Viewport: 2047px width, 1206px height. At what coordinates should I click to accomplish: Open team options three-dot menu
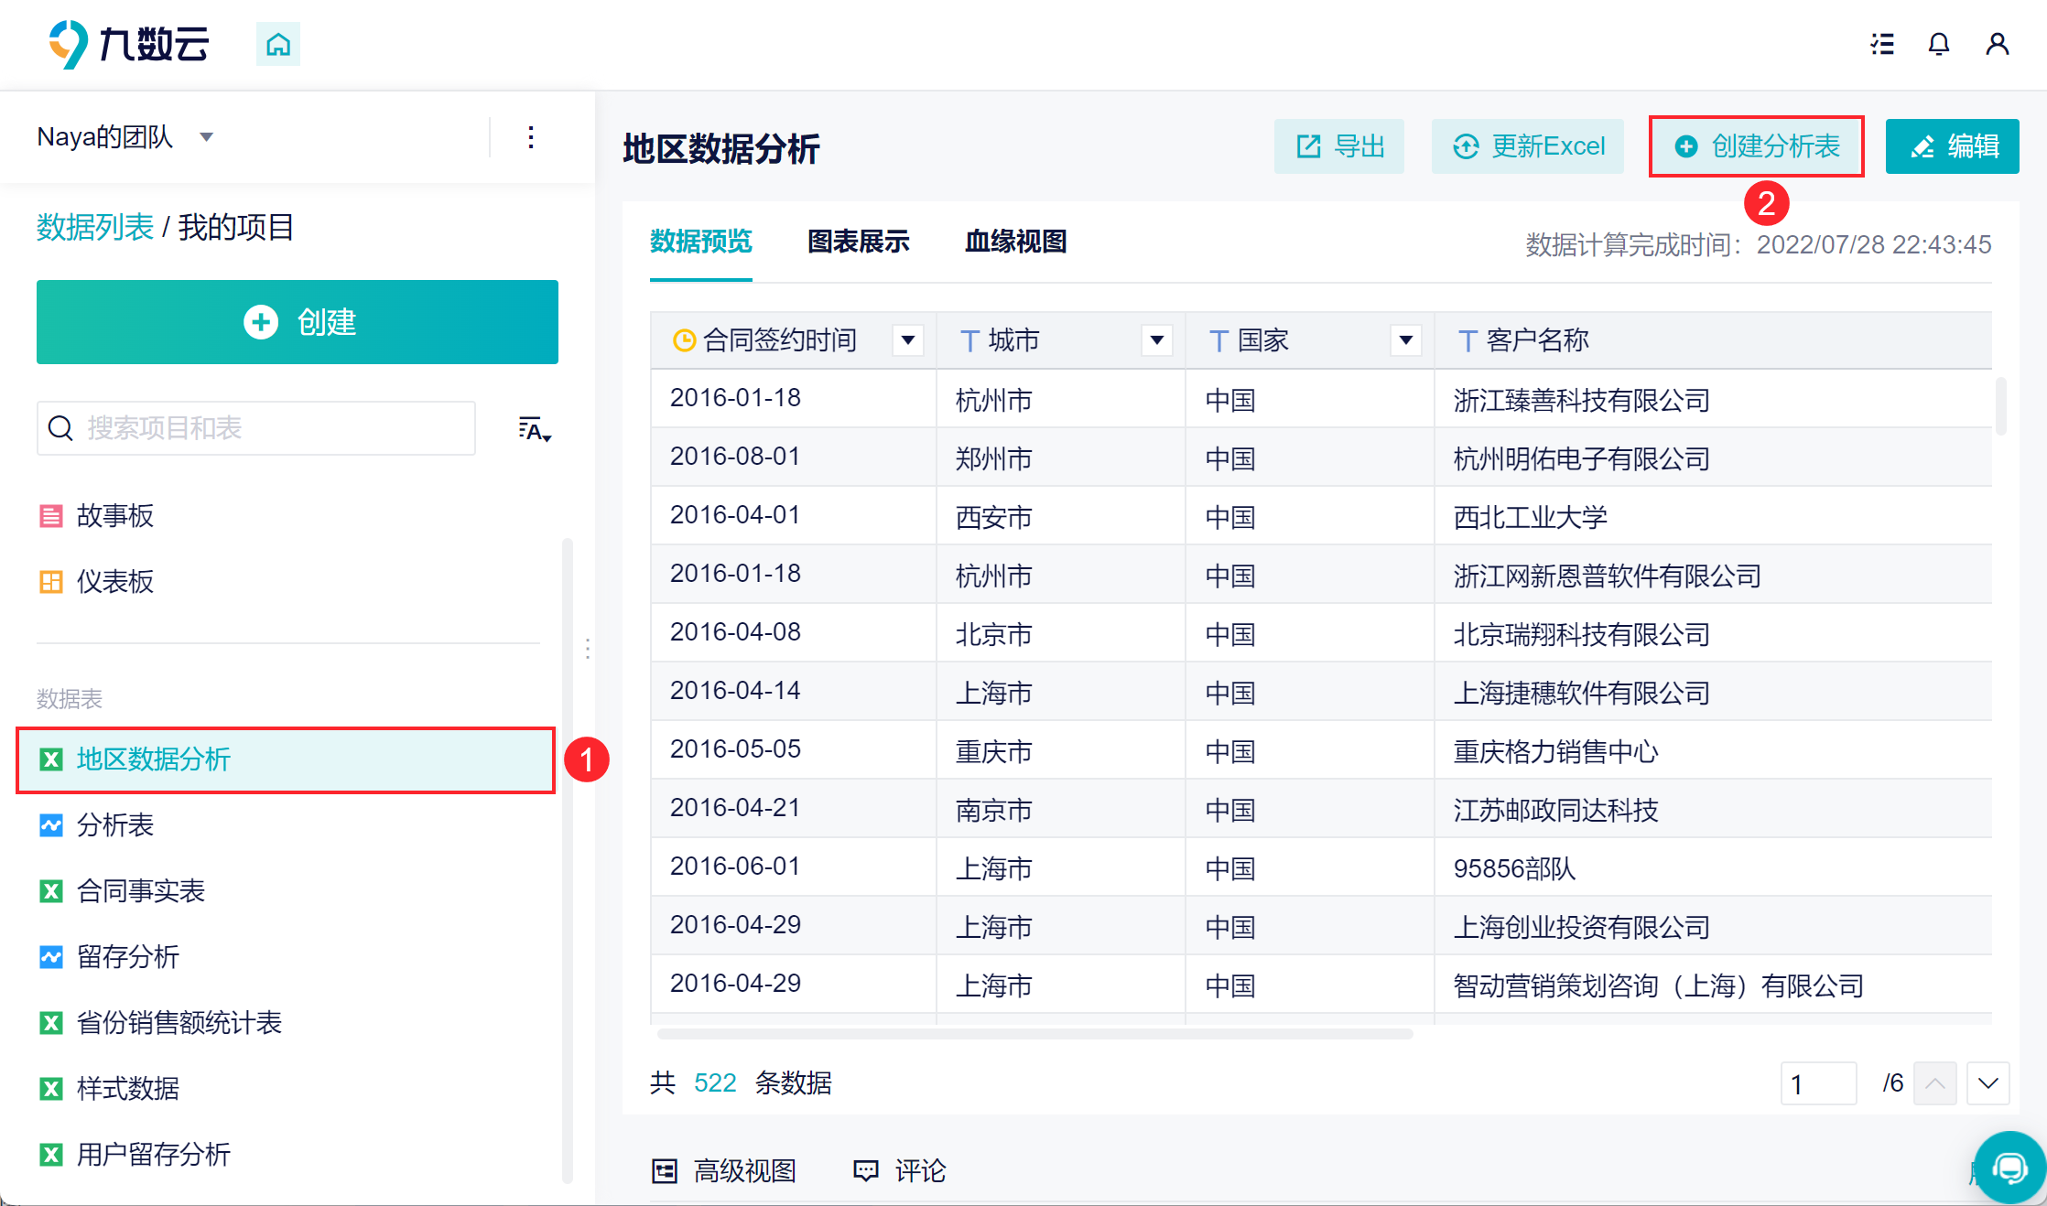(531, 137)
